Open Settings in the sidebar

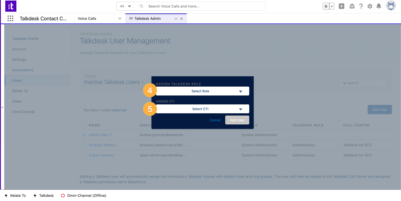(x=19, y=60)
